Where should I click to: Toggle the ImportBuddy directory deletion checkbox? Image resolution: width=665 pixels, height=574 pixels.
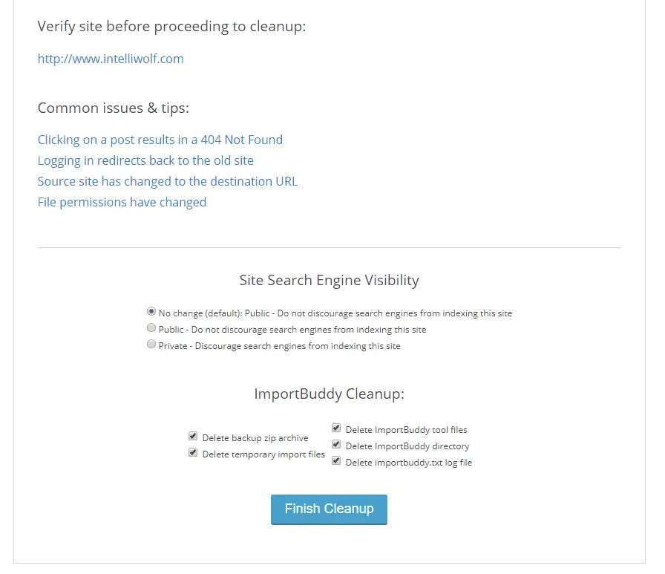click(x=336, y=444)
